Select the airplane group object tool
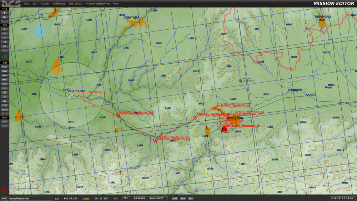This screenshot has height=201, width=357. tap(5, 67)
